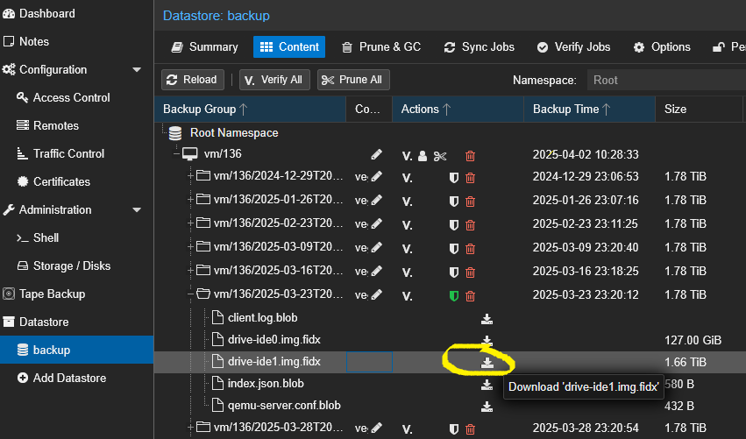Click the delete icon for vm/136 group
This screenshot has height=439, width=746.
[471, 156]
